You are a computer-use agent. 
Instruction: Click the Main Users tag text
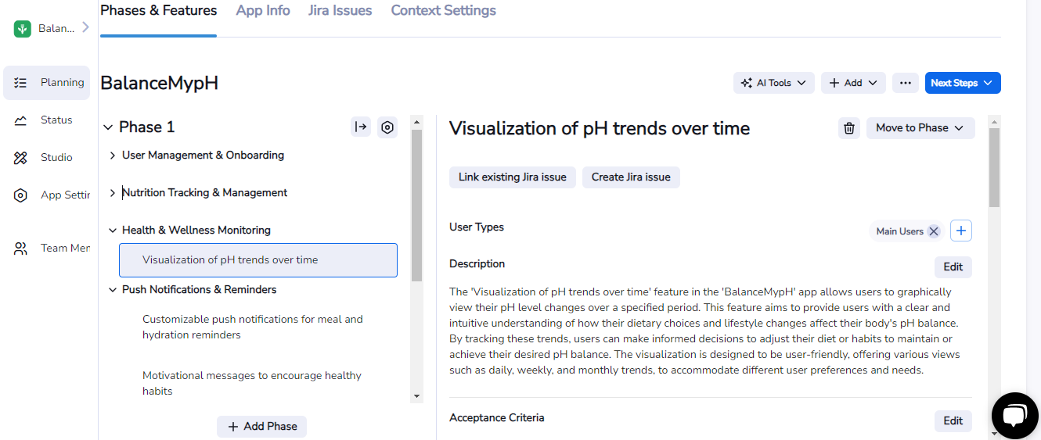pos(899,231)
